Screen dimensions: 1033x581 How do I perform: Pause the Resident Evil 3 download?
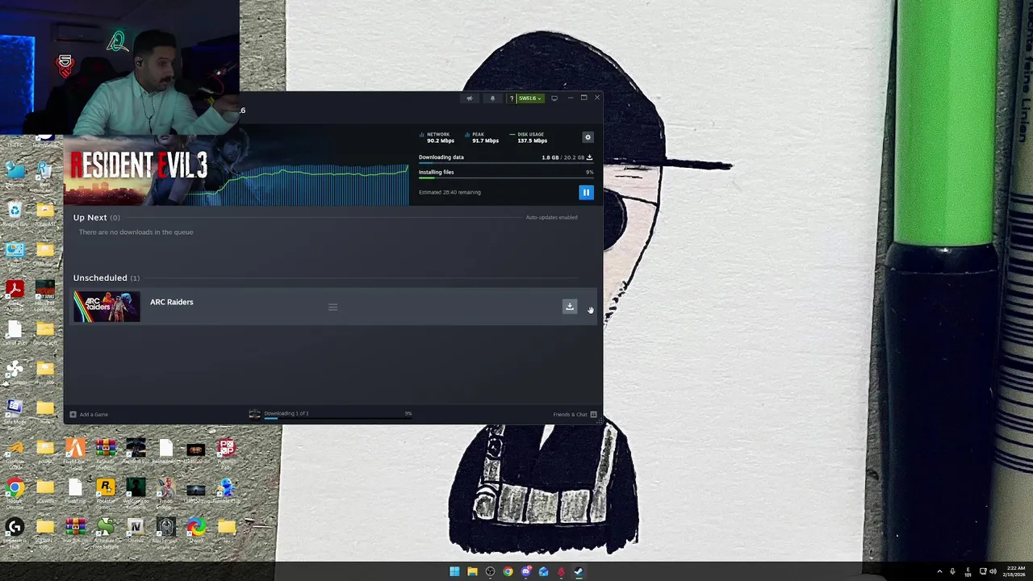(x=586, y=192)
